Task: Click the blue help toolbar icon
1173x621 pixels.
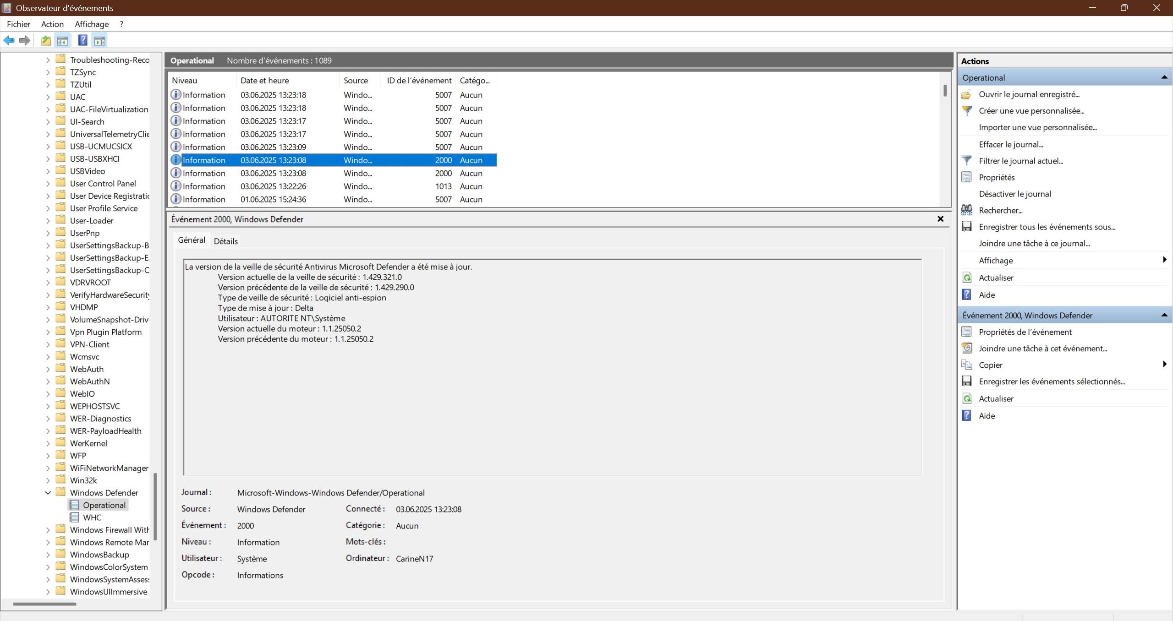Action: point(83,40)
